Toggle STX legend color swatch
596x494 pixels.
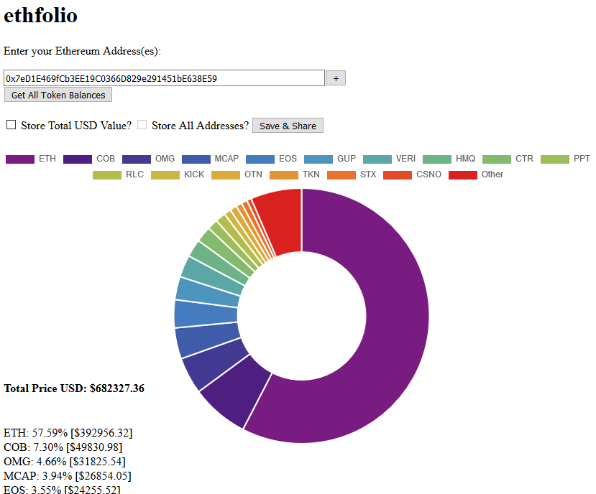coord(341,175)
